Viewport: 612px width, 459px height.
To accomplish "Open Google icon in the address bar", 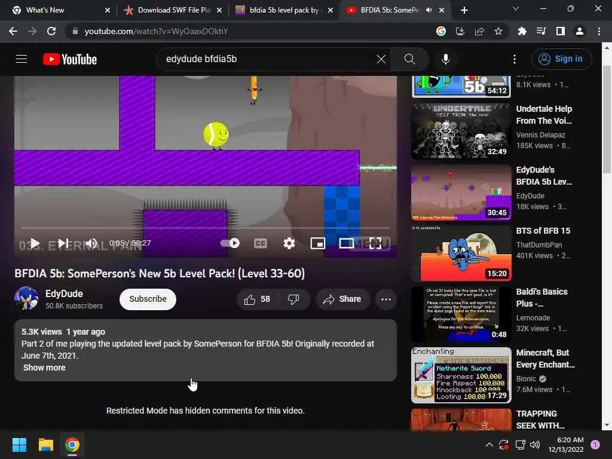I will (x=440, y=31).
